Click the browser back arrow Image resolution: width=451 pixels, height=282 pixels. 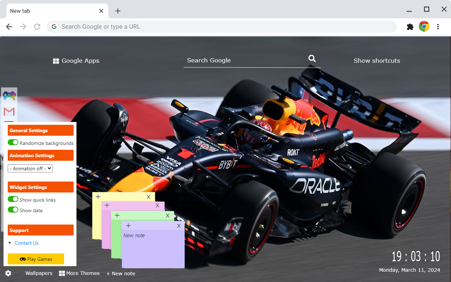coord(9,26)
